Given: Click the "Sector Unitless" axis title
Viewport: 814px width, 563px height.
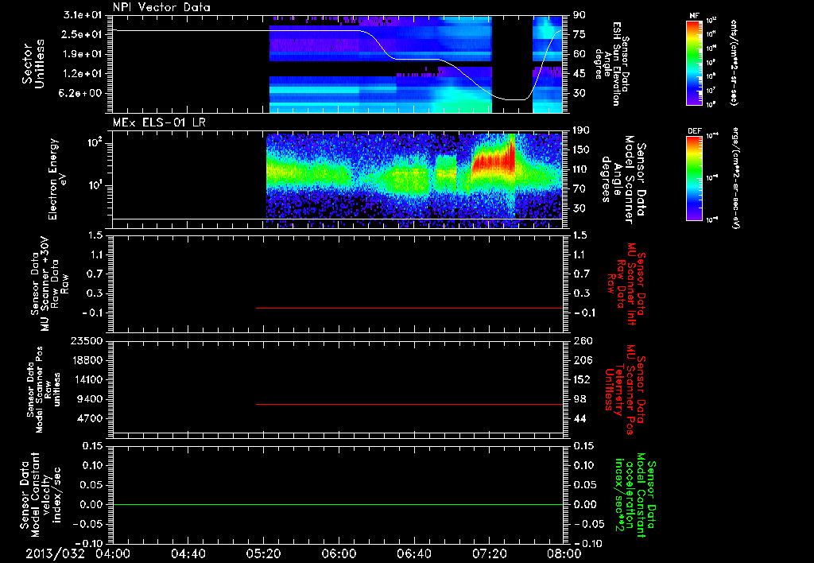Looking at the screenshot, I should click(33, 64).
